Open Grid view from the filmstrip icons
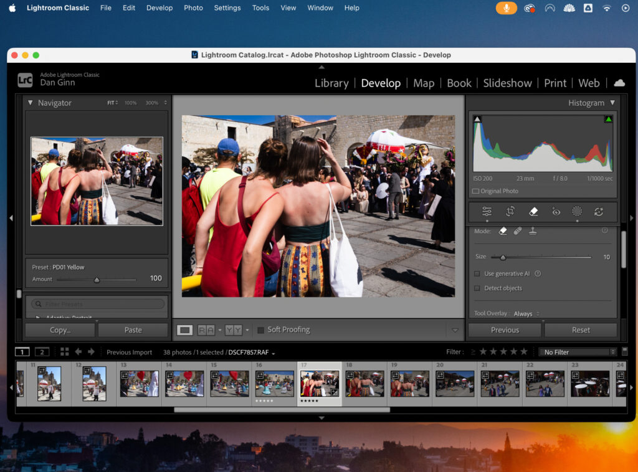 pos(65,352)
